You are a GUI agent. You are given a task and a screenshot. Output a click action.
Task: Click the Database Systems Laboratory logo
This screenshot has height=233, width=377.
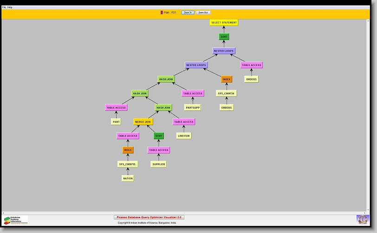16,220
